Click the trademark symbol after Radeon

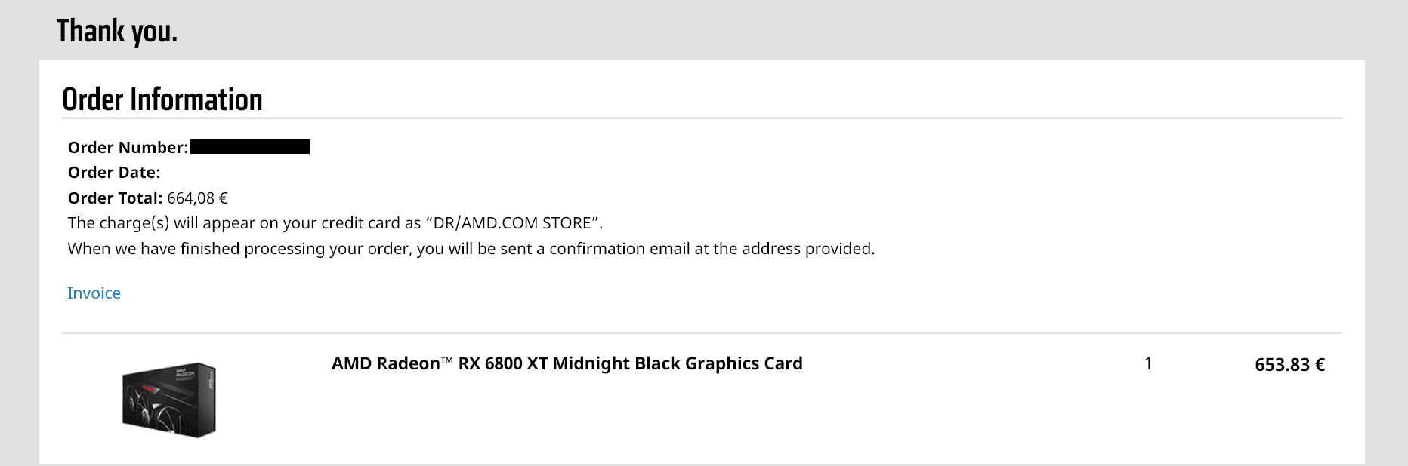(x=447, y=361)
